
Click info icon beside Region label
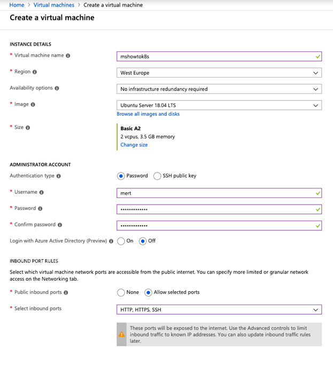pyautogui.click(x=35, y=72)
